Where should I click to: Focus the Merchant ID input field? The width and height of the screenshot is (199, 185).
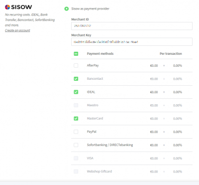pyautogui.click(x=132, y=26)
